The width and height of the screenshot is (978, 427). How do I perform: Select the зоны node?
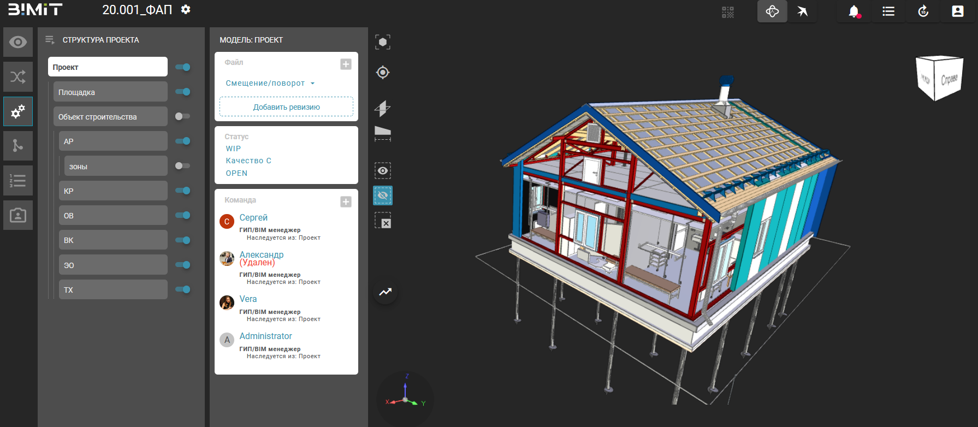coord(116,166)
